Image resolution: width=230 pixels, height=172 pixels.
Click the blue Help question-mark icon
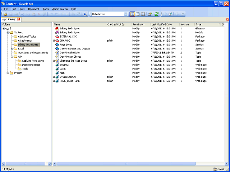pos(86,14)
